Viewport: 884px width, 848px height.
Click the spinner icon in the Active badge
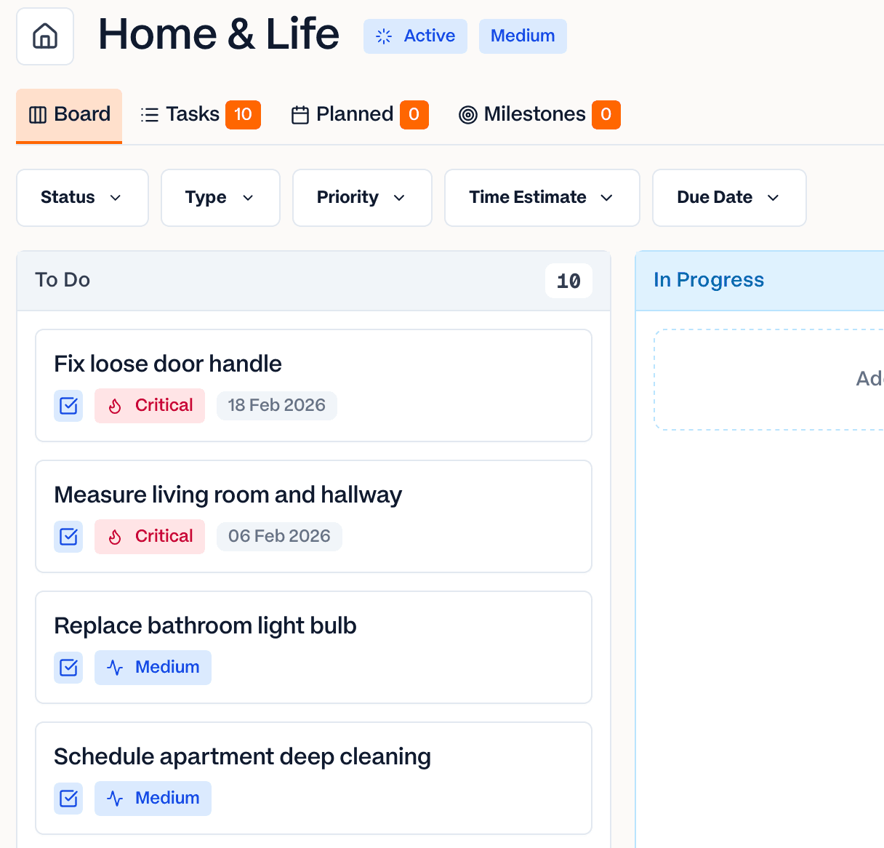point(382,36)
